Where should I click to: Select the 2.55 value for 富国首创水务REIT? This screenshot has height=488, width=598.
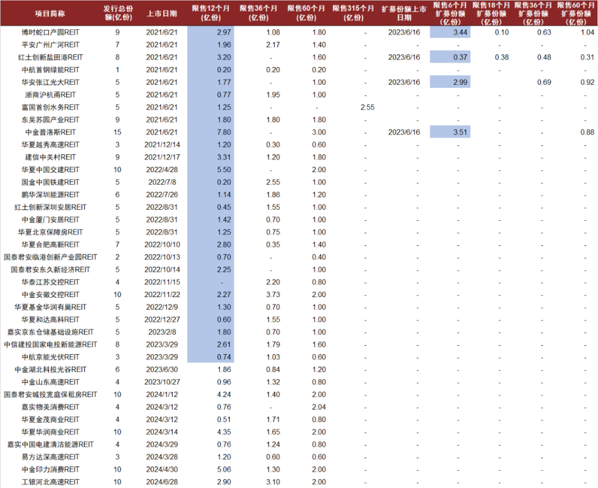pyautogui.click(x=367, y=107)
